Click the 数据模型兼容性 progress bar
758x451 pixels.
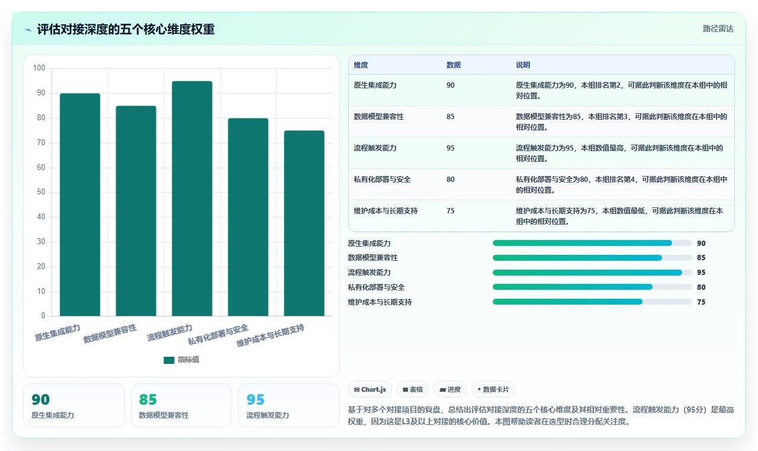coord(592,258)
